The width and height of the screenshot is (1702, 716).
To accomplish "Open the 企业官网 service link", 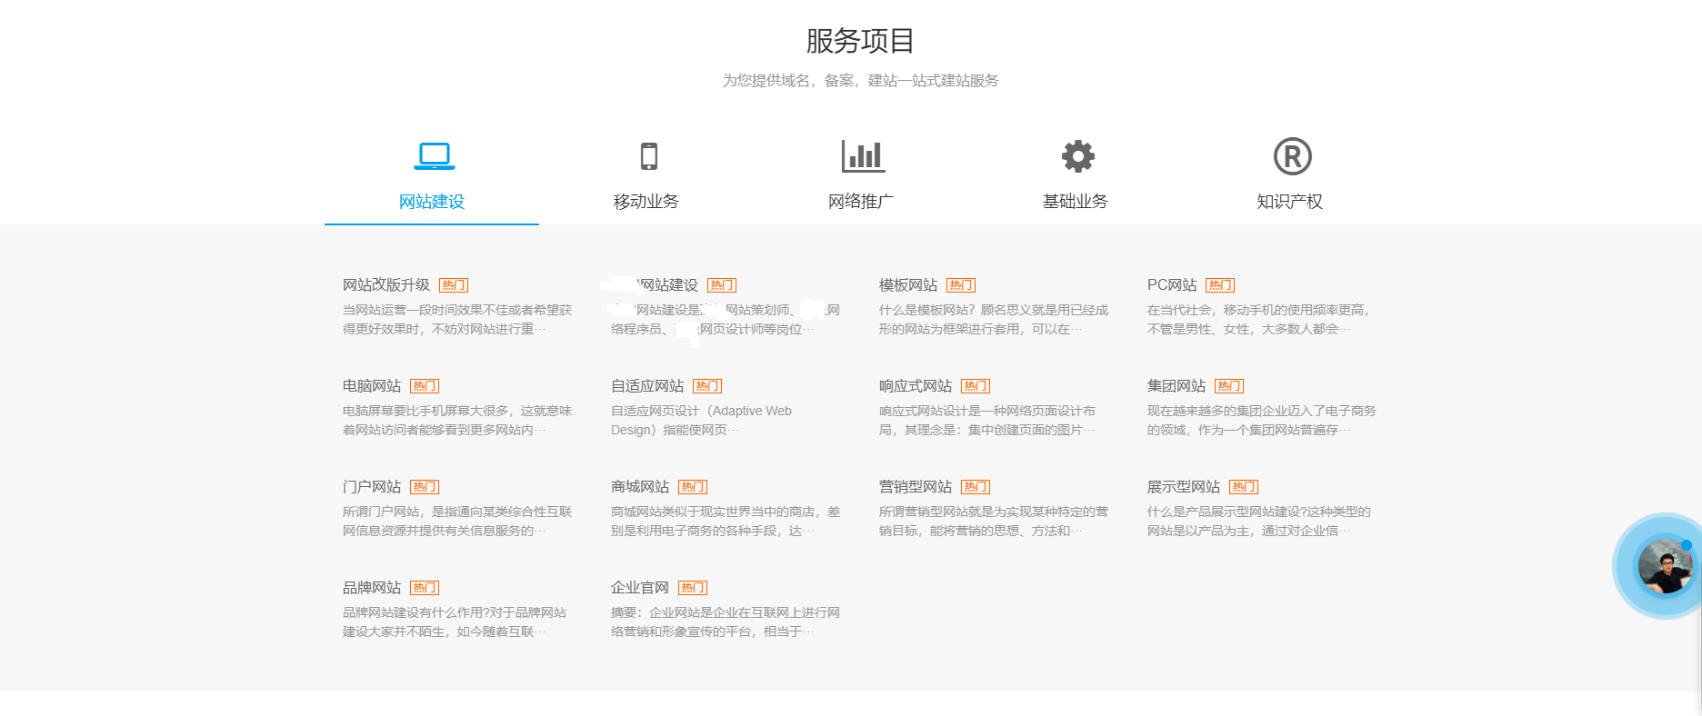I will click(x=640, y=588).
